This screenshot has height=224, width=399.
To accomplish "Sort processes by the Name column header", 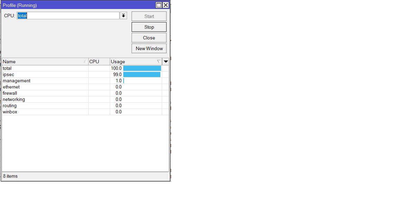I will (42, 61).
